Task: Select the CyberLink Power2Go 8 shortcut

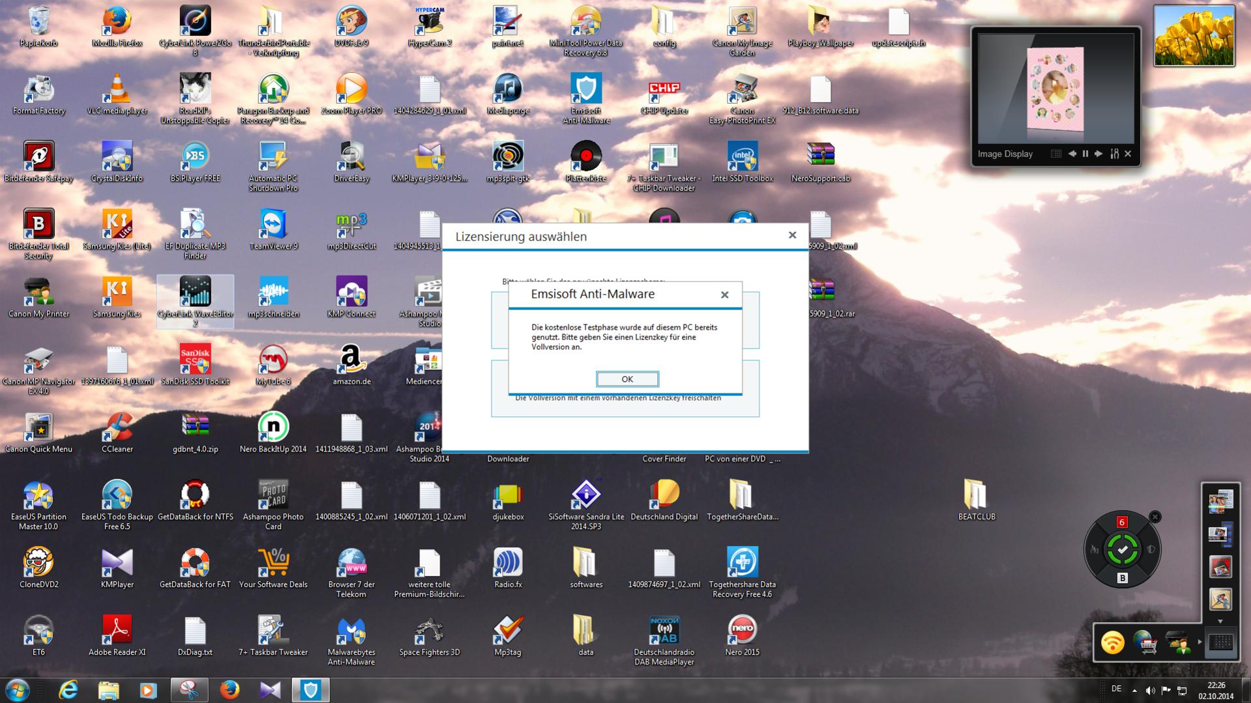Action: [195, 31]
